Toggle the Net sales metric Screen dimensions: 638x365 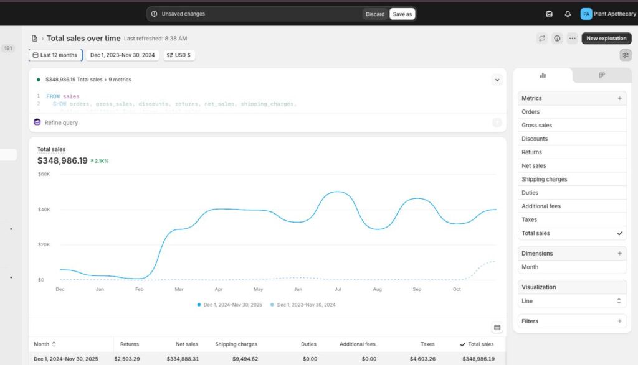(x=572, y=166)
